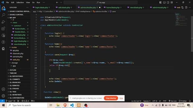The image size is (193, 108).
Task: Close the unsaved admincntroller.php tab dot
Action: tap(100, 7)
